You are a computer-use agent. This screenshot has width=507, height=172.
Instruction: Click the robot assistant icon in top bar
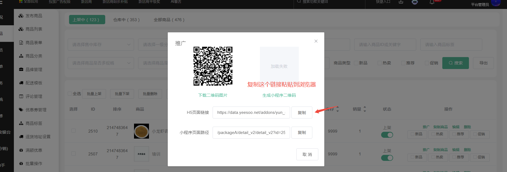tap(415, 2)
